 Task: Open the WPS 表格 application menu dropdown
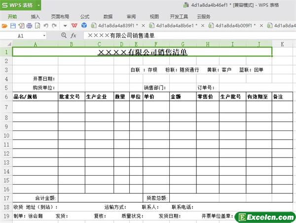tap(38, 5)
